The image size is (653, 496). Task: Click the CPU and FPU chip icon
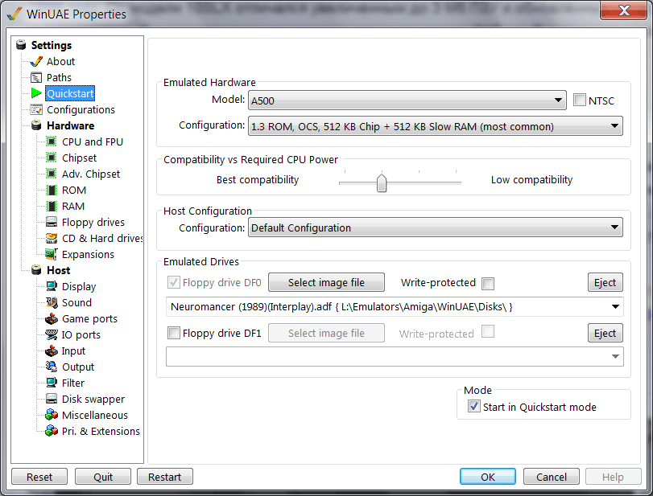coord(52,141)
